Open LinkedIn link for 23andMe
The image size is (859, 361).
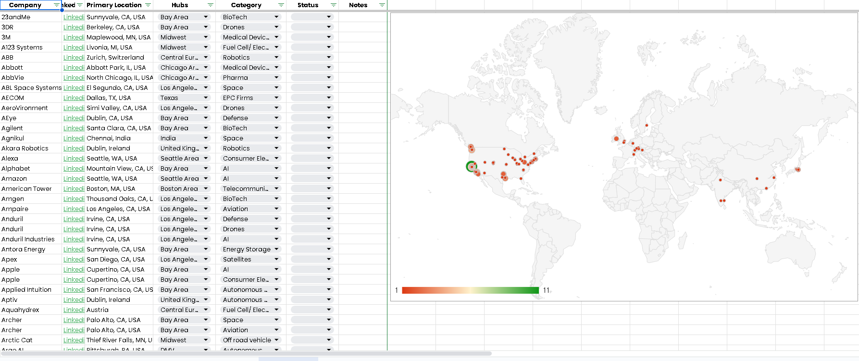pos(74,17)
